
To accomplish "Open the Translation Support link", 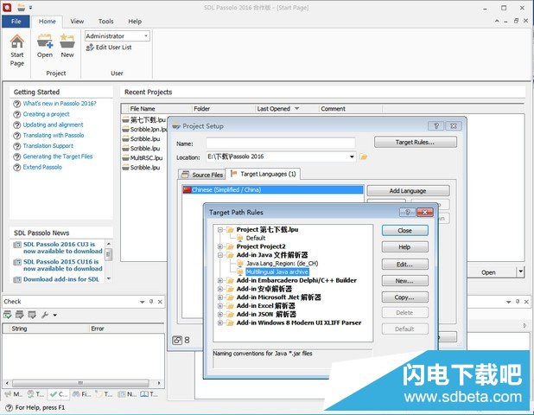I will pos(48,145).
